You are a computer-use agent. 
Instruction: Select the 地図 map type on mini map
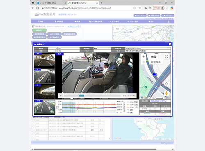153,57
